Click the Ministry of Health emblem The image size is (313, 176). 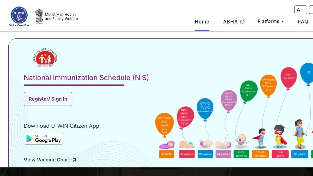pos(39,17)
